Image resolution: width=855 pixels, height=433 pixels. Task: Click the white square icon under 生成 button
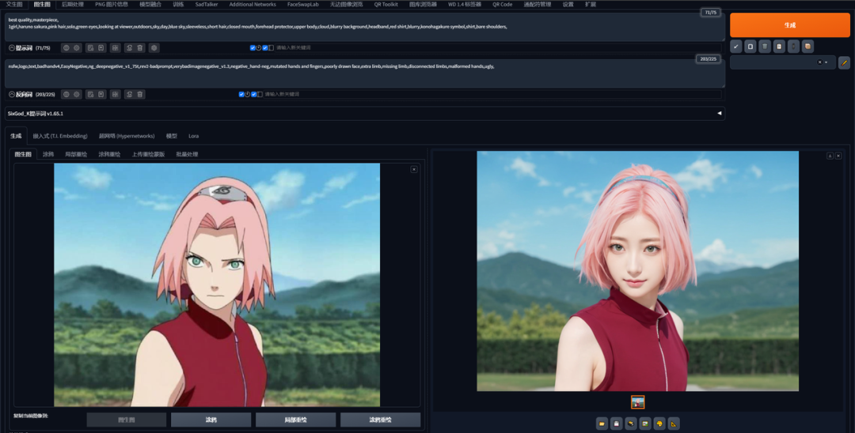[x=750, y=47]
